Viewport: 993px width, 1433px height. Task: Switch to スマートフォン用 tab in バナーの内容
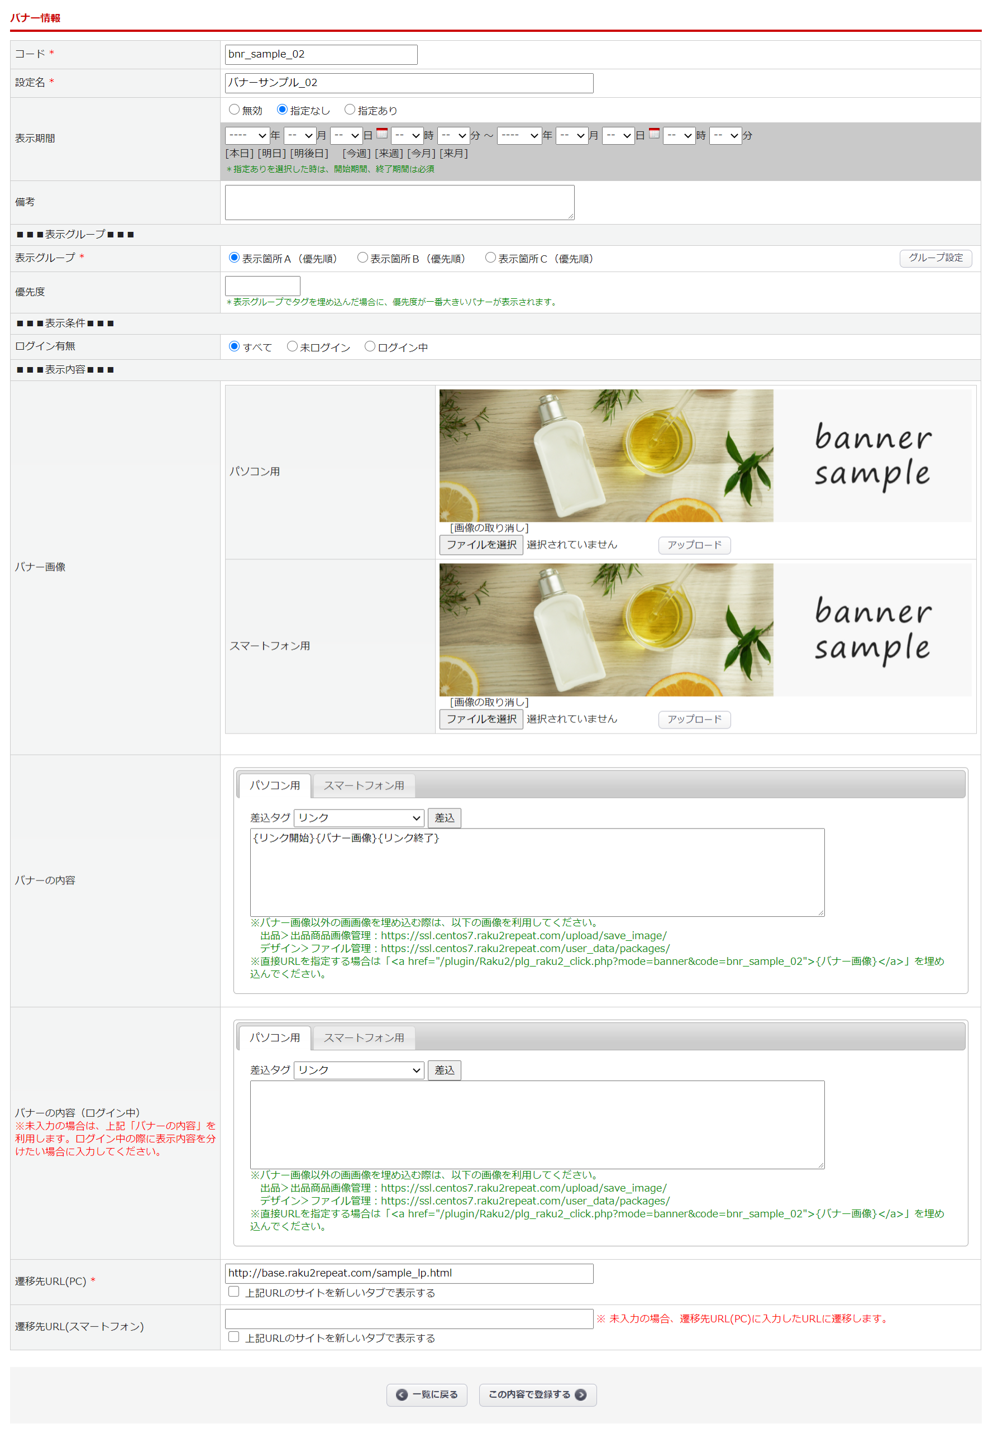[364, 785]
